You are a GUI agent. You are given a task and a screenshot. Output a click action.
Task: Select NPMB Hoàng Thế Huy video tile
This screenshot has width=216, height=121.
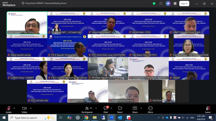click(128, 91)
